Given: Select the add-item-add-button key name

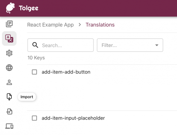Looking at the screenshot, I should click(x=66, y=72).
